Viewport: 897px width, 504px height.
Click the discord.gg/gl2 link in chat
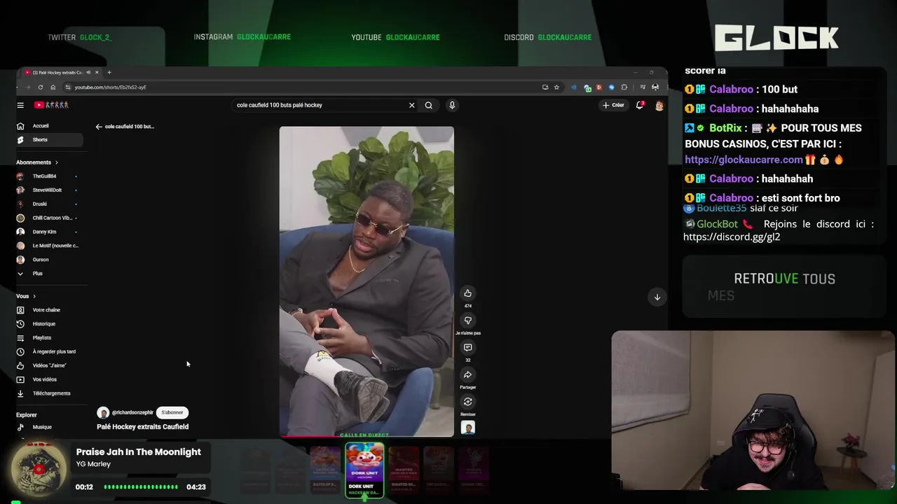click(732, 237)
